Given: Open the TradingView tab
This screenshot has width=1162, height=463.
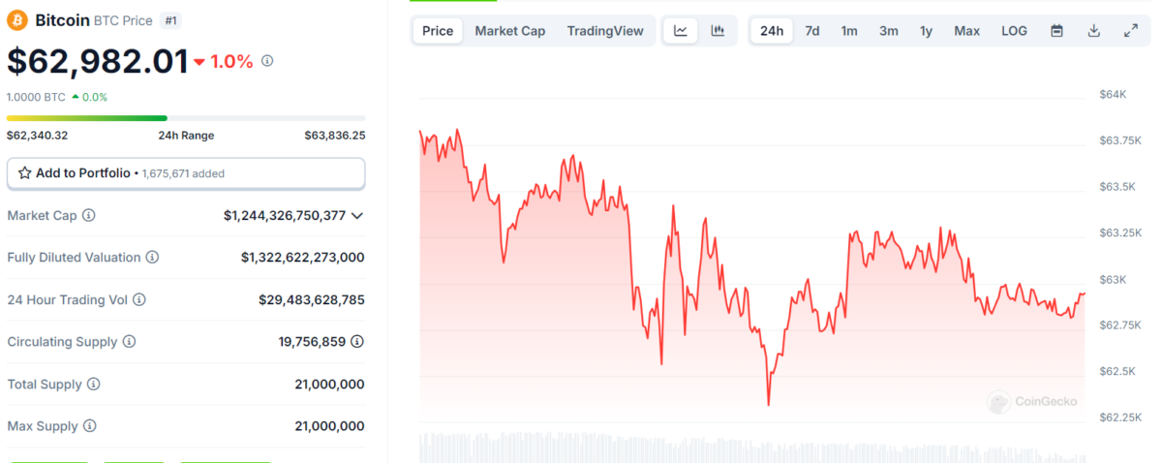Looking at the screenshot, I should tap(605, 31).
